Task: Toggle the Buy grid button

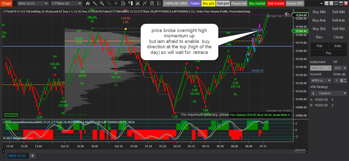Action: [208, 4]
